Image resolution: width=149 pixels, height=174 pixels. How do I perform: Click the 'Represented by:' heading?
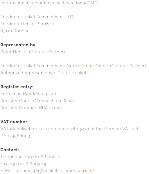[x=19, y=45]
